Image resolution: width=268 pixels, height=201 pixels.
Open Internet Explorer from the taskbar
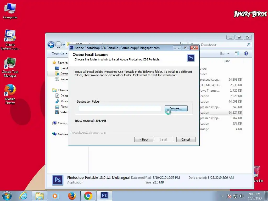pyautogui.click(x=23, y=196)
